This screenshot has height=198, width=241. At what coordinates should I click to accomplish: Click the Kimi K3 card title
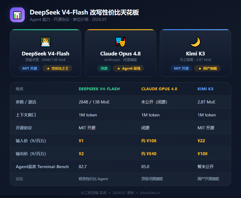(195, 54)
